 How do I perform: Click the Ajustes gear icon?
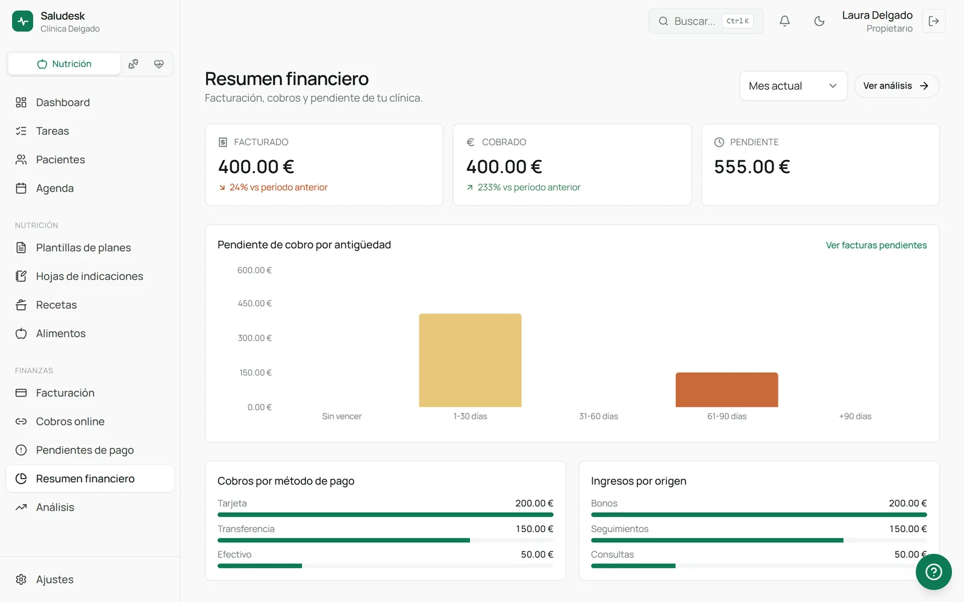click(21, 579)
